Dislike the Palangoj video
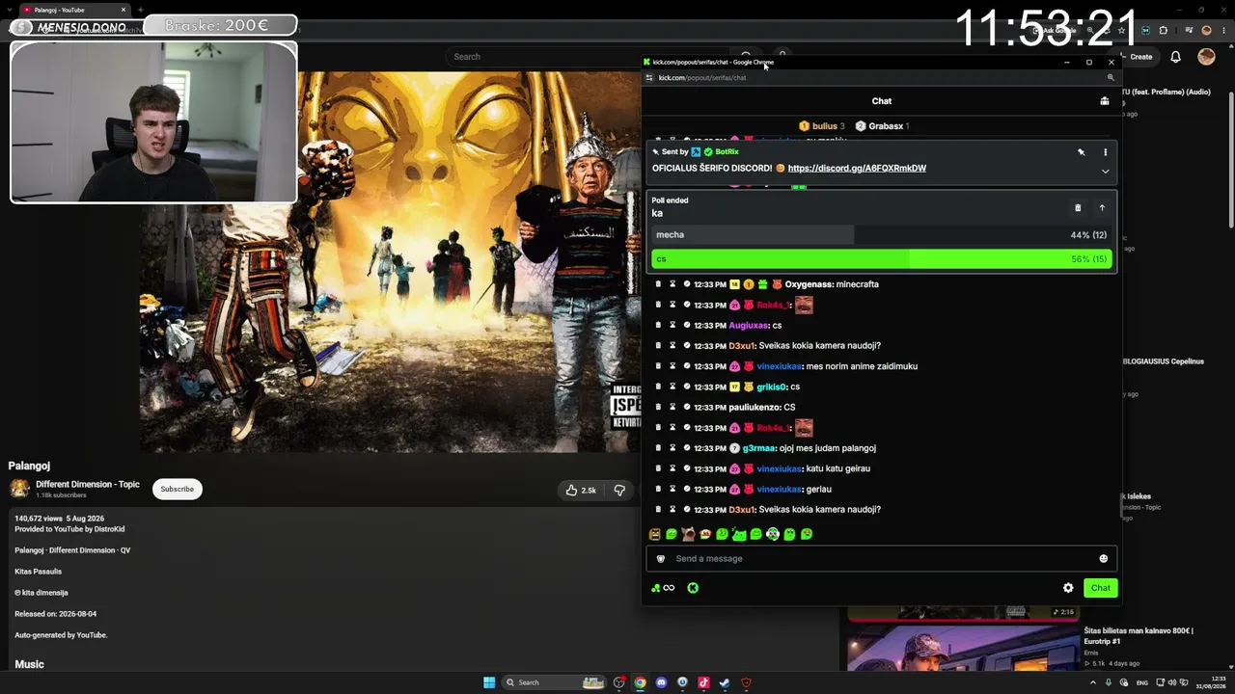 (620, 491)
